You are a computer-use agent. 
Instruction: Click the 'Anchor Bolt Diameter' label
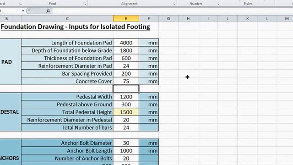[87, 143]
